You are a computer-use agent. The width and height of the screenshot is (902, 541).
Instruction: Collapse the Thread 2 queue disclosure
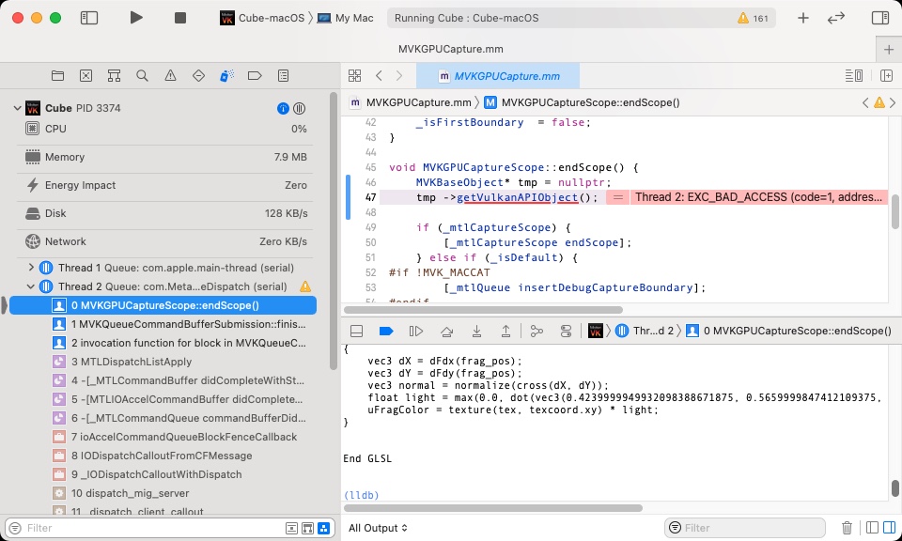[29, 286]
